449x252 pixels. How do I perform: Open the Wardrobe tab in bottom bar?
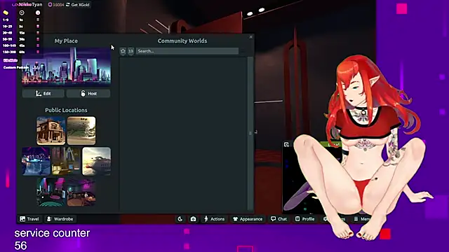click(x=60, y=219)
